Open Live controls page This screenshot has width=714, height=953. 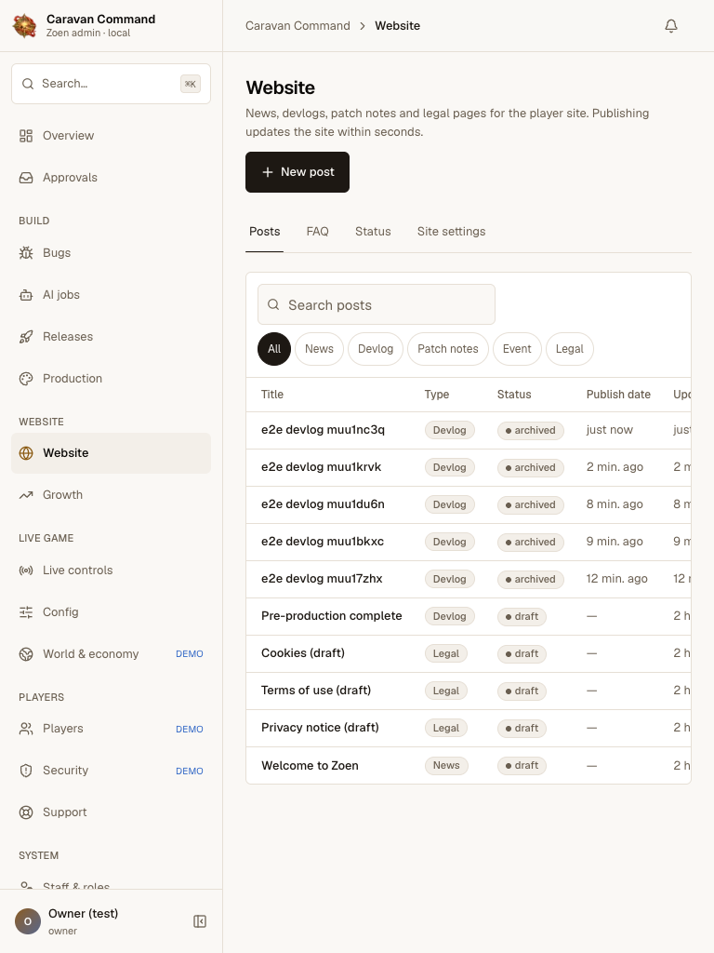tap(112, 570)
